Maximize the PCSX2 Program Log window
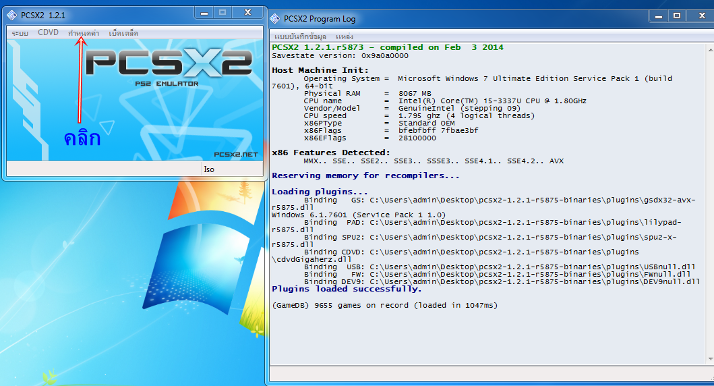The height and width of the screenshot is (386, 714). click(x=677, y=16)
